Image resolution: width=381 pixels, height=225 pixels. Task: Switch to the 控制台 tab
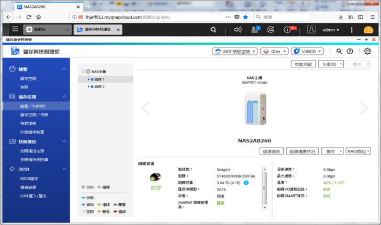pos(47,30)
